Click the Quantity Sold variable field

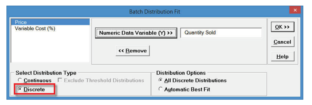pyautogui.click(x=221, y=33)
